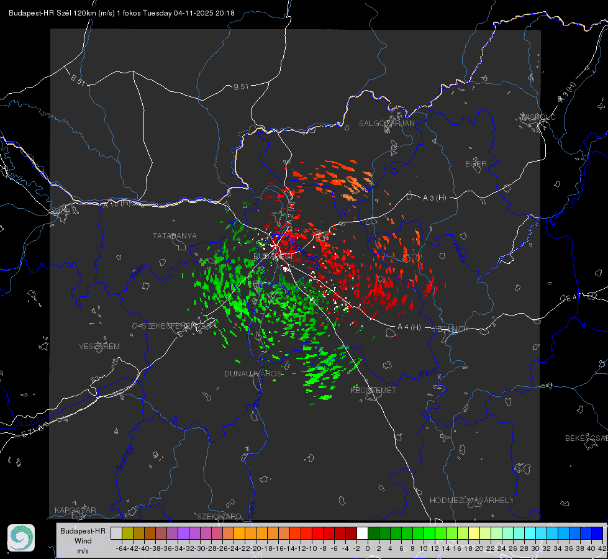
Task: Click the TATABÁNYA city label
Action: click(175, 235)
